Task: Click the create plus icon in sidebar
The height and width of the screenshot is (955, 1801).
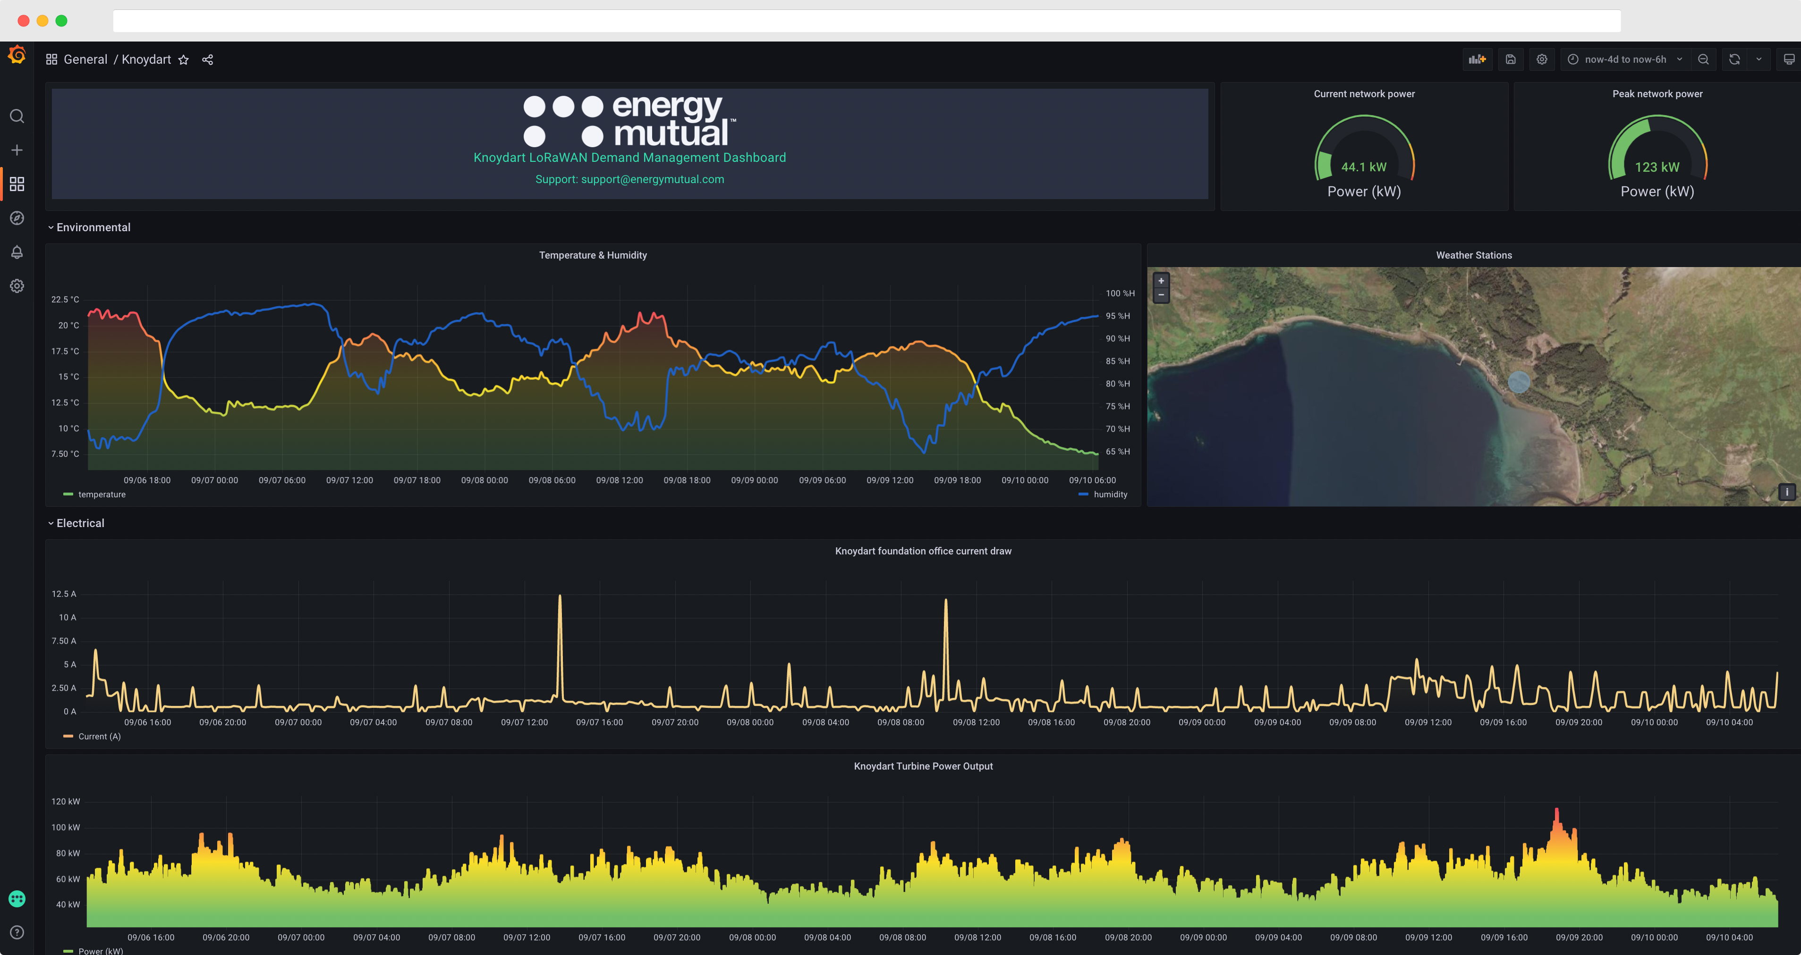Action: [x=17, y=150]
